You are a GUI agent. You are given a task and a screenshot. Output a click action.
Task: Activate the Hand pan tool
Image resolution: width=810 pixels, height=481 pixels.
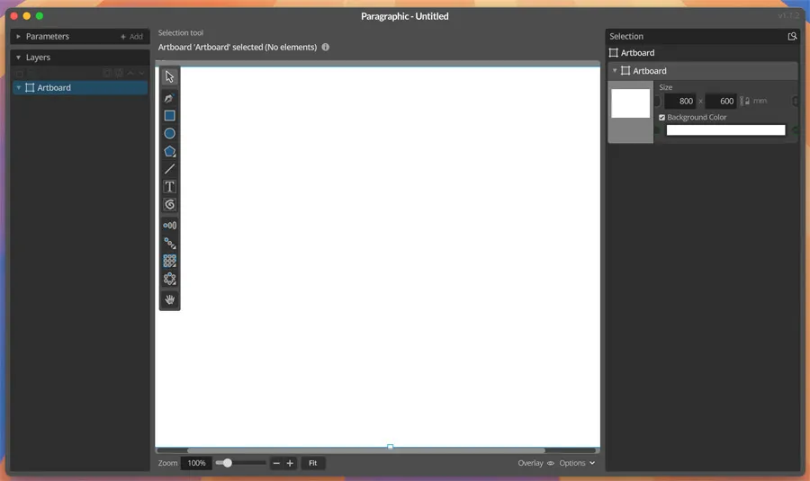(x=169, y=299)
